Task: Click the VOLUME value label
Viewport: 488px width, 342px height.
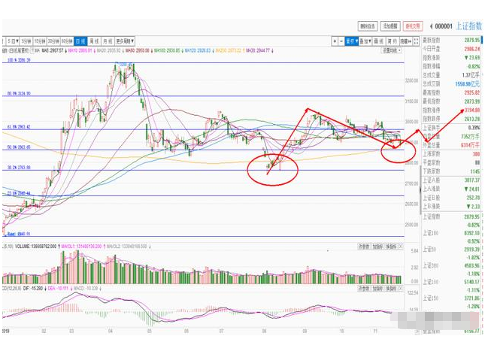Action: [36, 247]
